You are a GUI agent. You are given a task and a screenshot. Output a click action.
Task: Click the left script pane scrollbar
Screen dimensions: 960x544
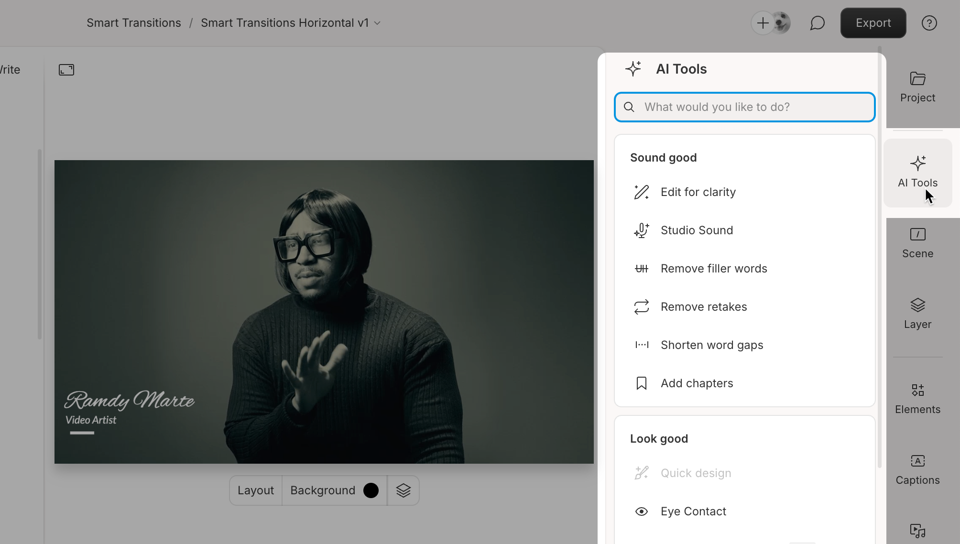(40, 245)
